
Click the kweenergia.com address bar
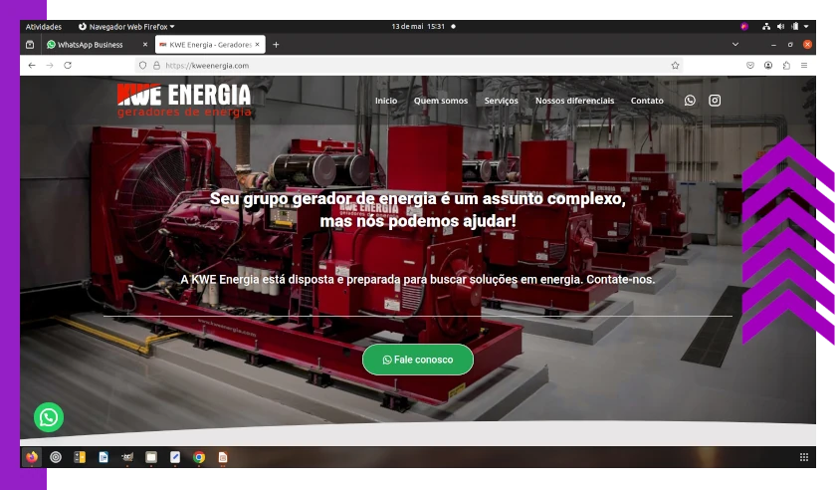click(398, 65)
